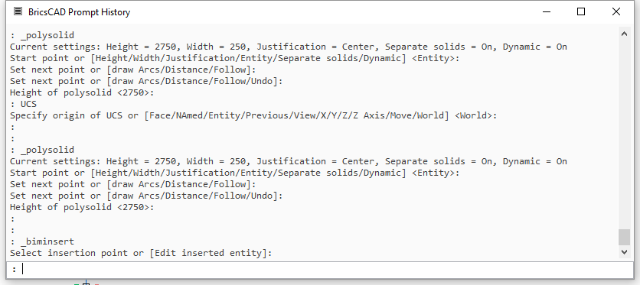Viewport: 640px width, 285px height.
Task: Maximize the BricsCAD Prompt History window
Action: click(581, 11)
